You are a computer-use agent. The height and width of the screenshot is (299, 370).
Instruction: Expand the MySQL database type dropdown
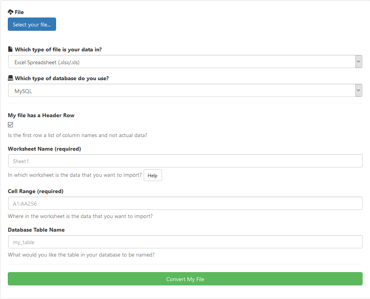(x=185, y=91)
